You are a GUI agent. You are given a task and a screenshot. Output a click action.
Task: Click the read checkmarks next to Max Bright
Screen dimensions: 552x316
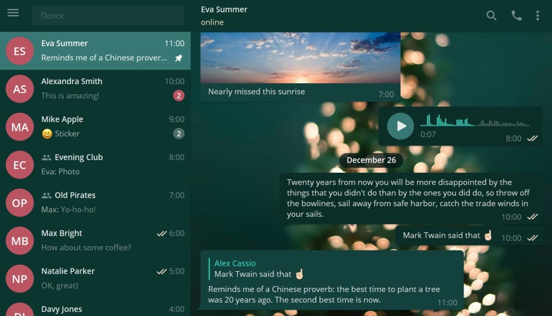(162, 234)
